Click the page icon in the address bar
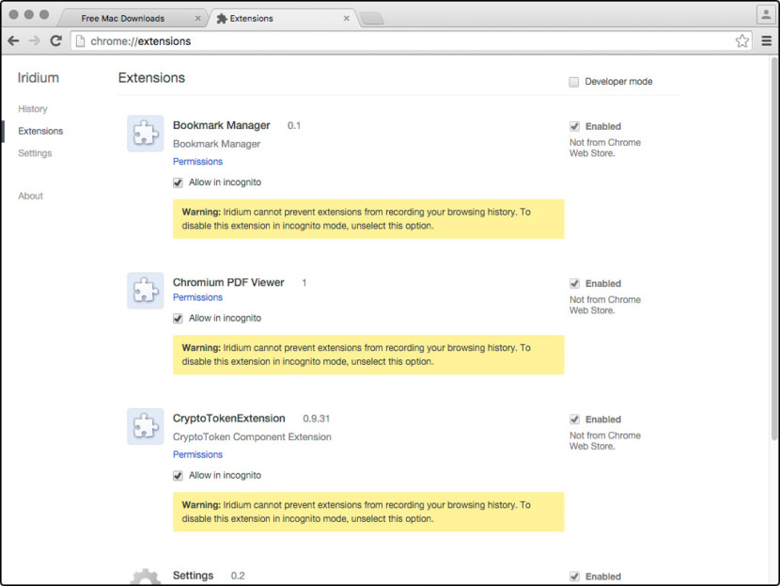The image size is (780, 586). coord(82,40)
